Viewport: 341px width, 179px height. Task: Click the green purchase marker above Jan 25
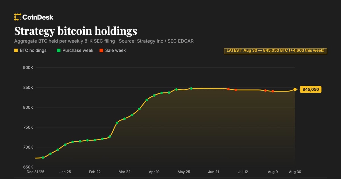[65, 145]
